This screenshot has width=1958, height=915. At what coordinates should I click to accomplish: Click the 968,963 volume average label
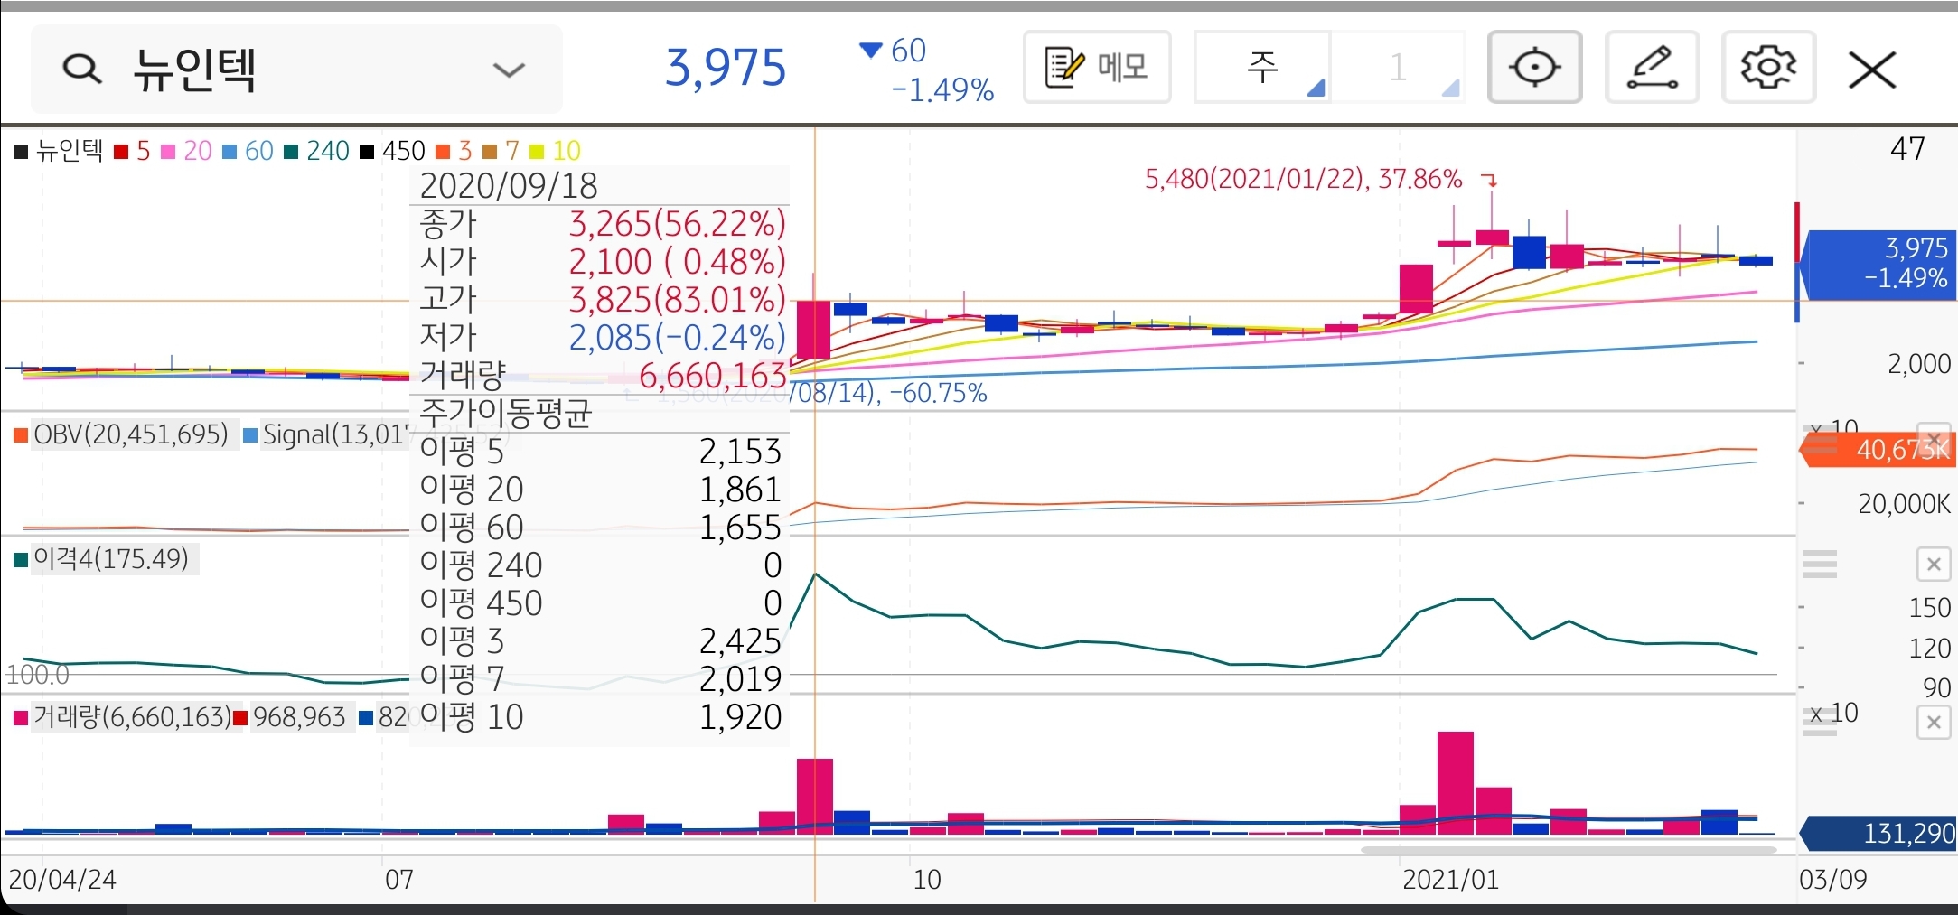pyautogui.click(x=290, y=717)
